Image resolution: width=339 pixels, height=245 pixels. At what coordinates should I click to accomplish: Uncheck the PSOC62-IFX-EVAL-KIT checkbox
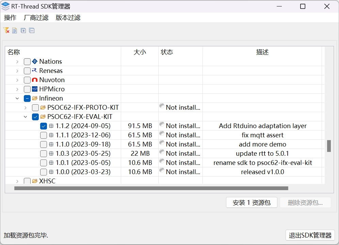click(x=35, y=117)
